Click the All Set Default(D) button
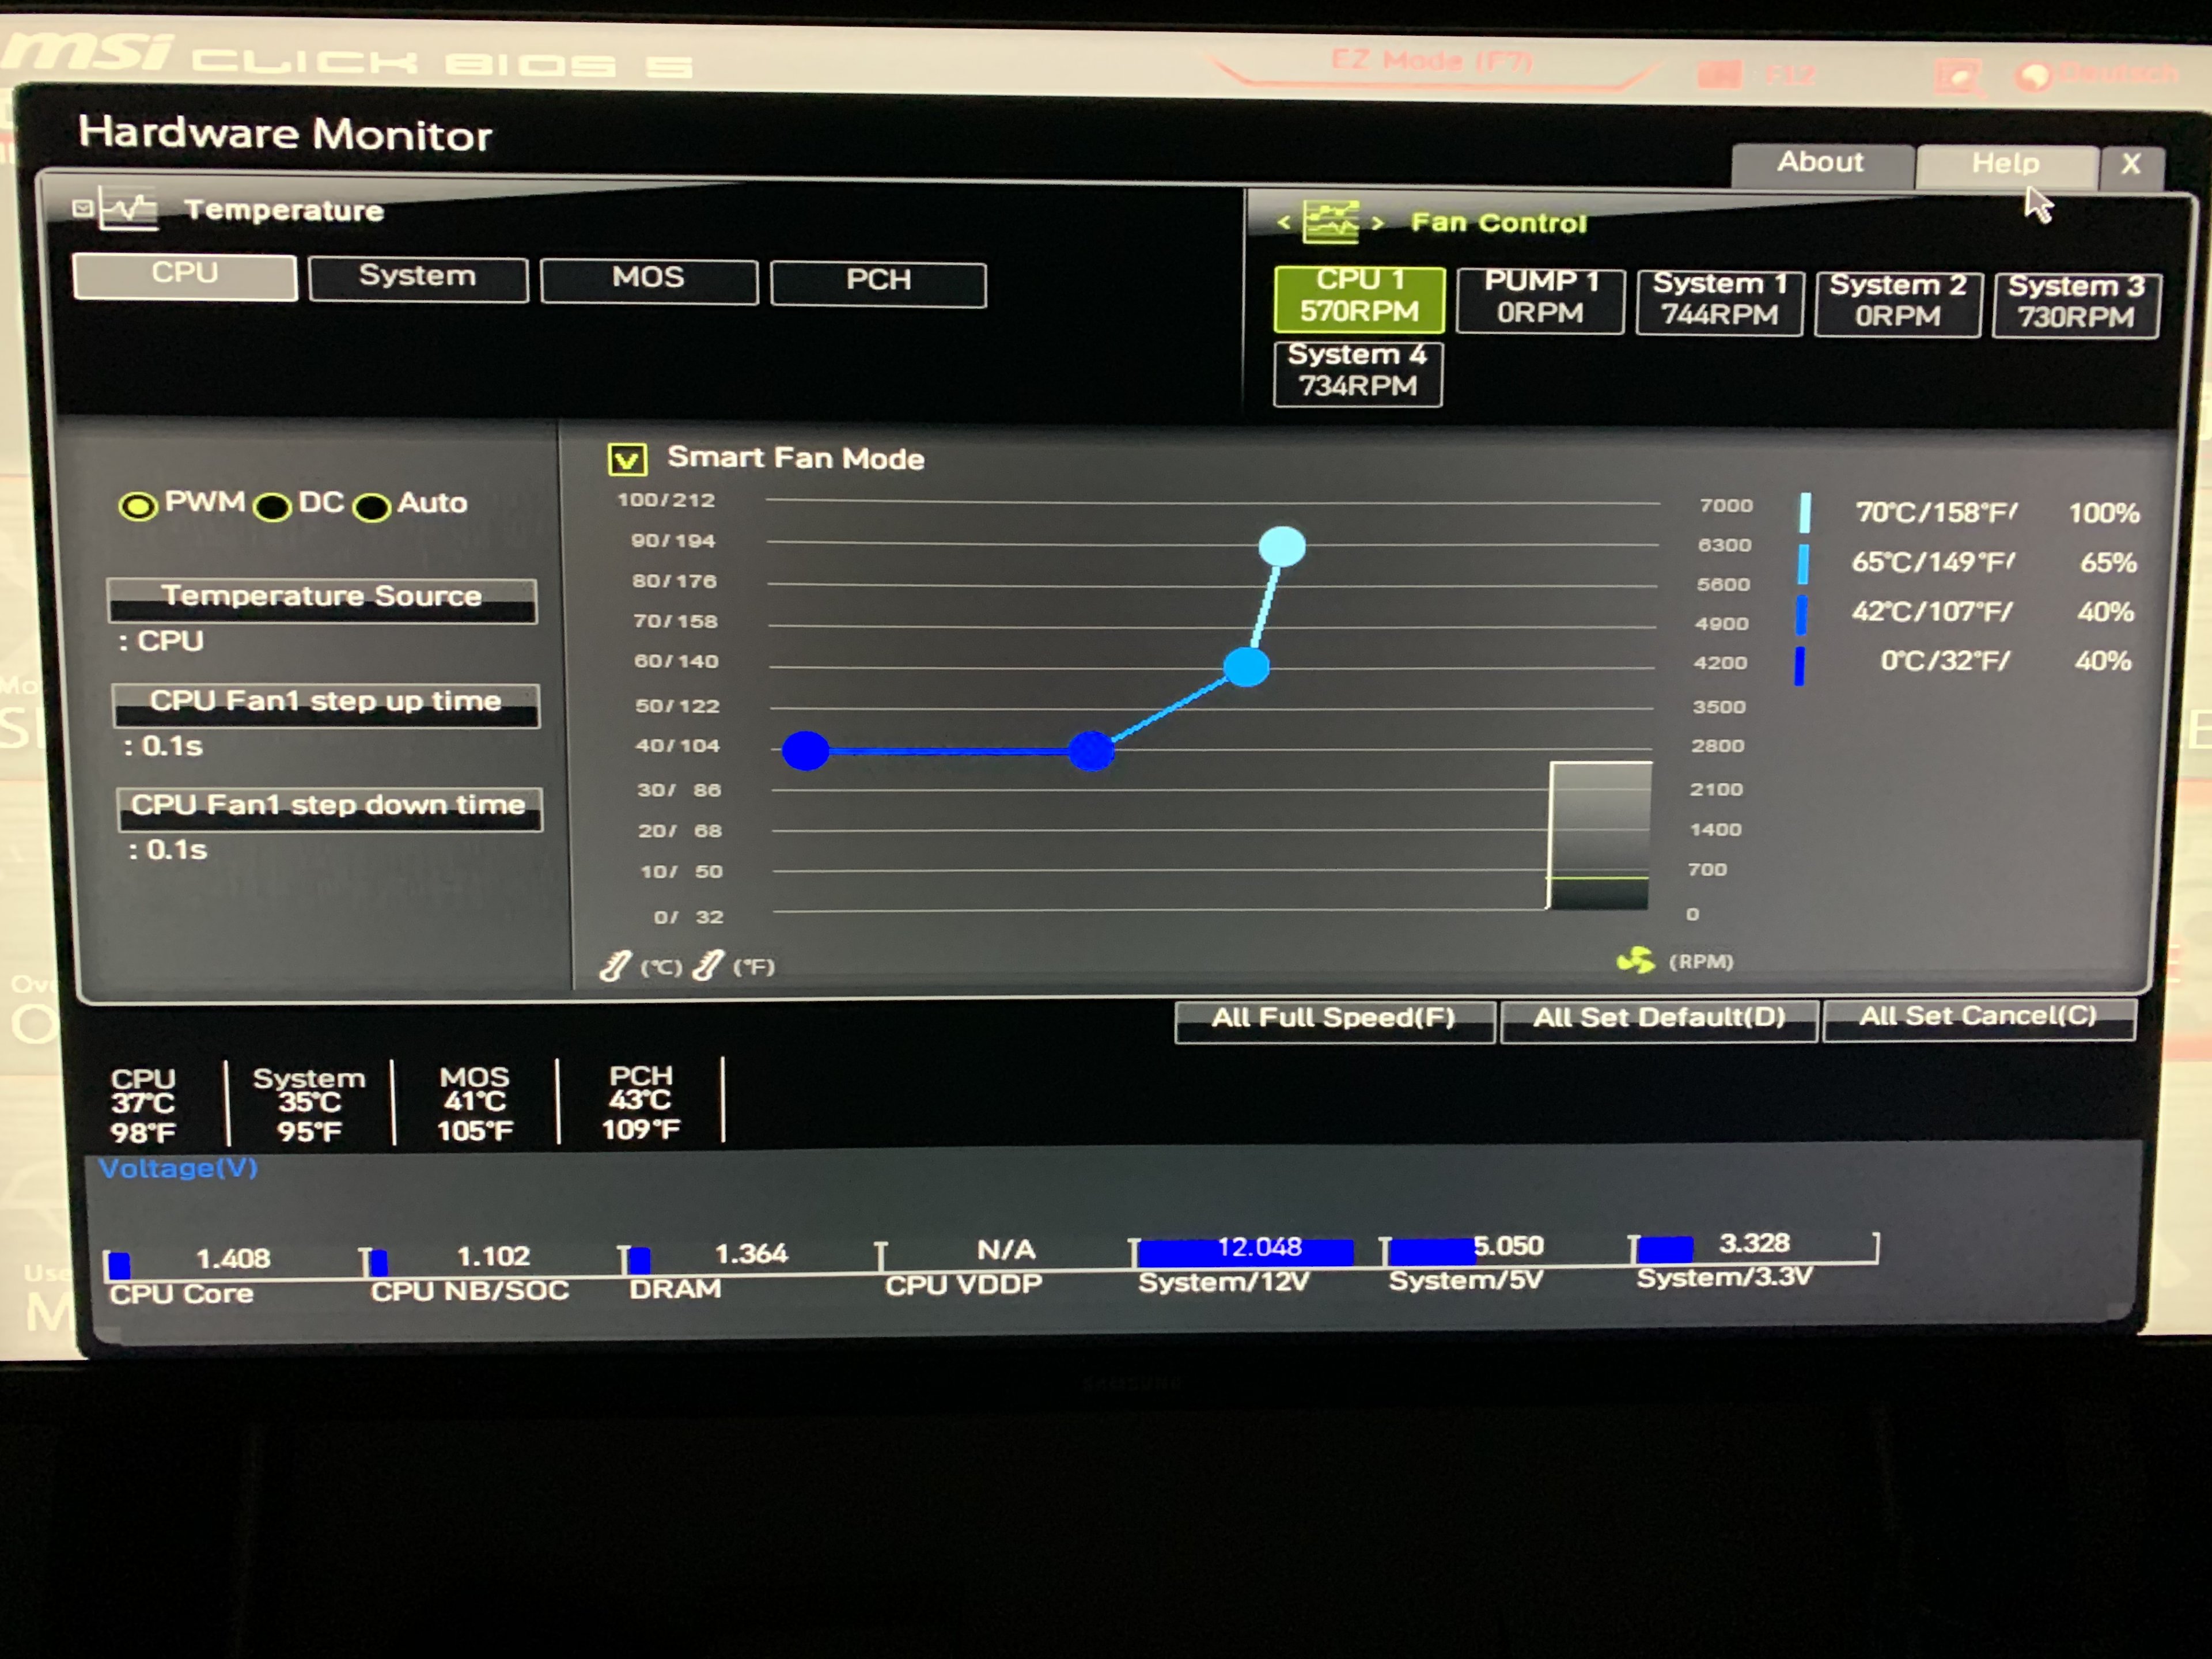2212x1659 pixels. [1658, 1019]
